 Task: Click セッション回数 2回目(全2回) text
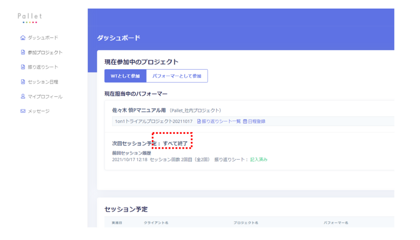180,159
